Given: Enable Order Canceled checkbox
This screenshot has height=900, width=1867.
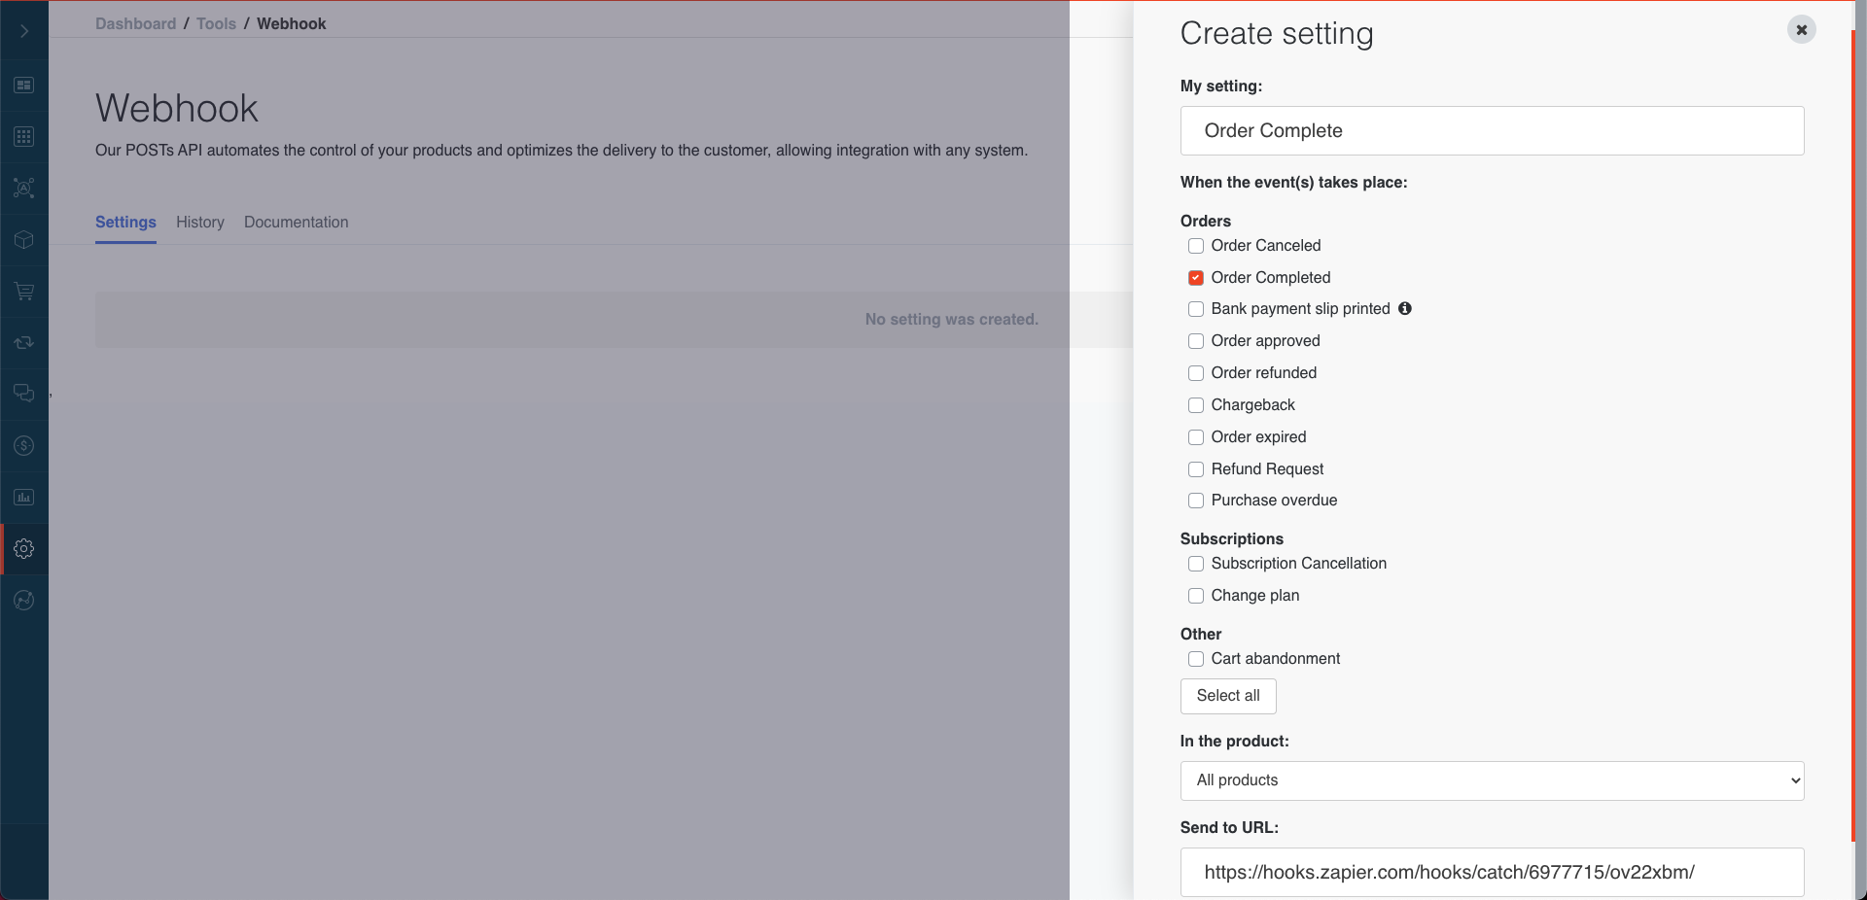Looking at the screenshot, I should click(1196, 246).
